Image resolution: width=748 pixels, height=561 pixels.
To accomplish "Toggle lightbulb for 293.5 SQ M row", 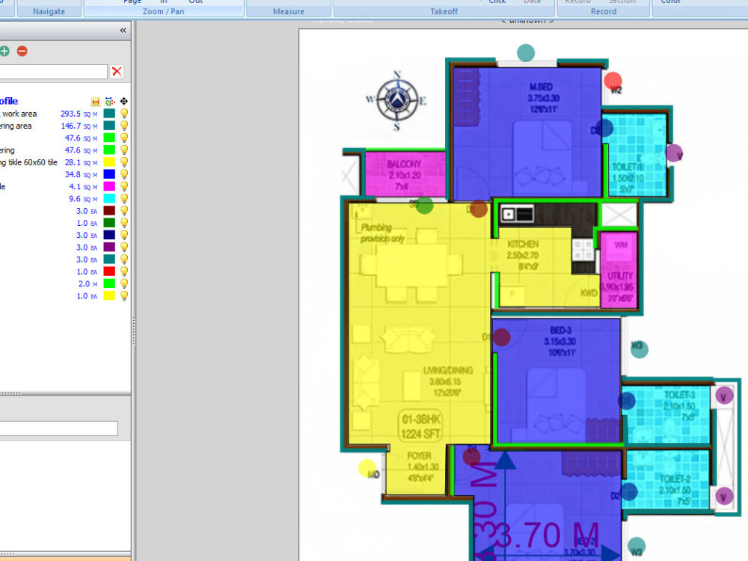I will click(x=124, y=114).
